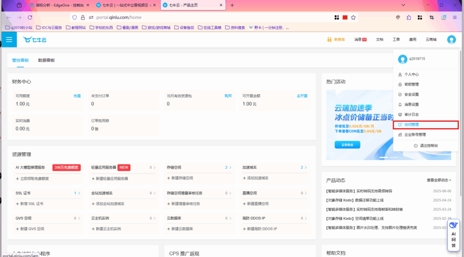
Task: Click the browser reload button
Action: [x=30, y=17]
